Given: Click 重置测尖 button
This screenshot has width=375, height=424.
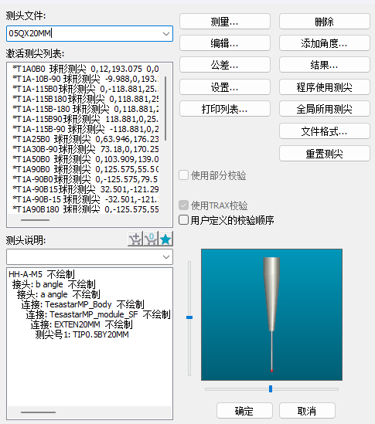Looking at the screenshot, I should coord(325,154).
